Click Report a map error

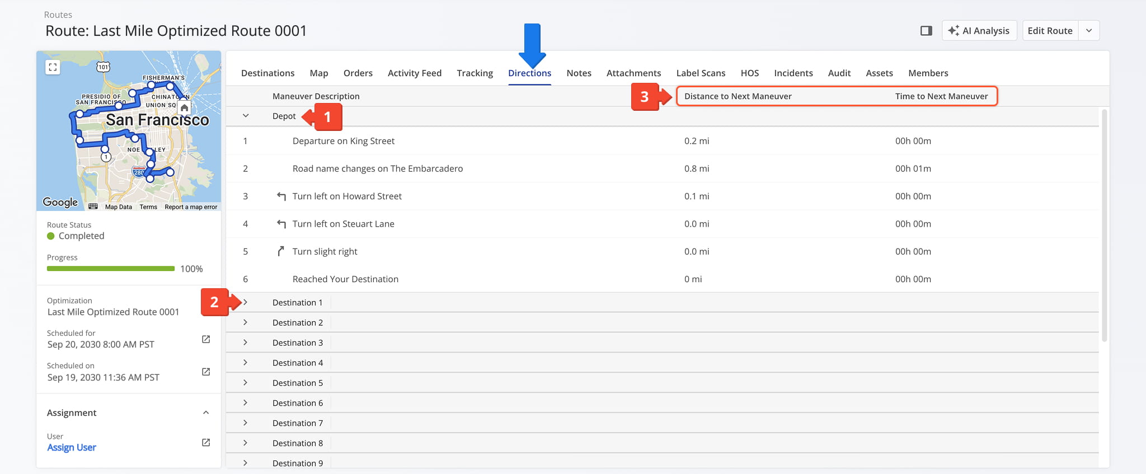tap(191, 207)
